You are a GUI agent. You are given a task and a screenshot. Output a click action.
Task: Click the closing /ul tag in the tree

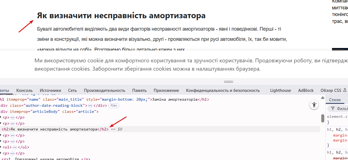pos(23,147)
